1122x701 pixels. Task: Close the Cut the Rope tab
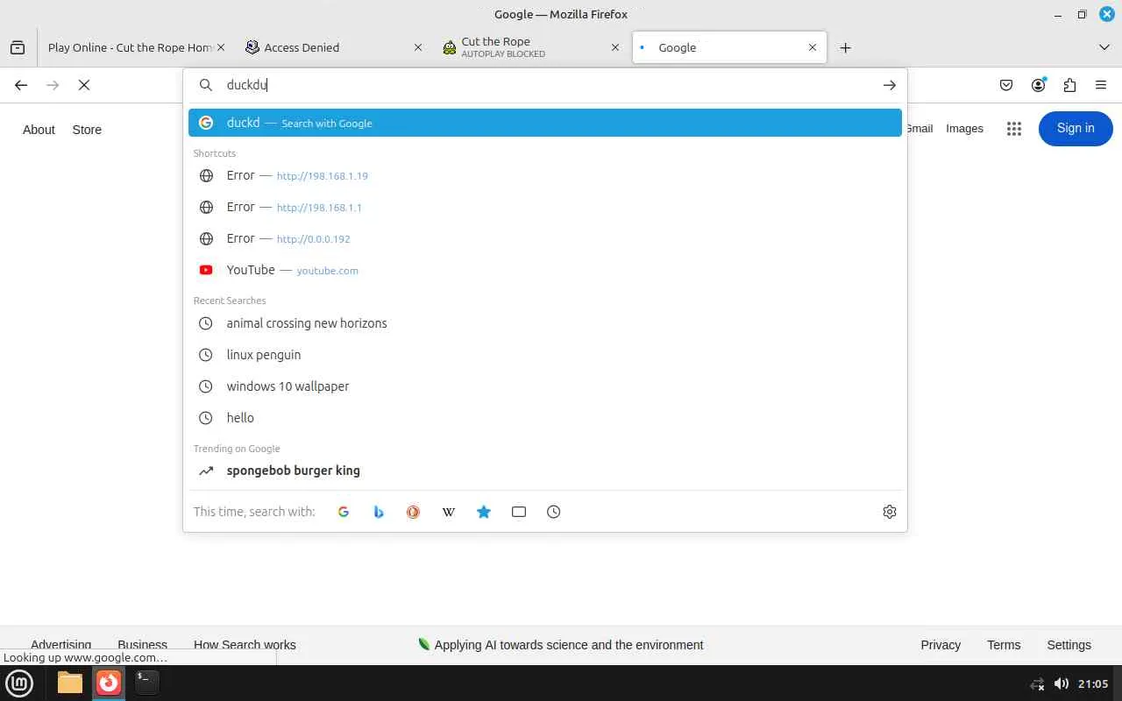tap(615, 47)
